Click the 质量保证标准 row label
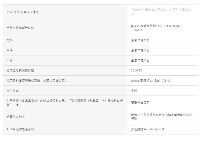The height and width of the screenshot is (144, 201). click(x=16, y=117)
